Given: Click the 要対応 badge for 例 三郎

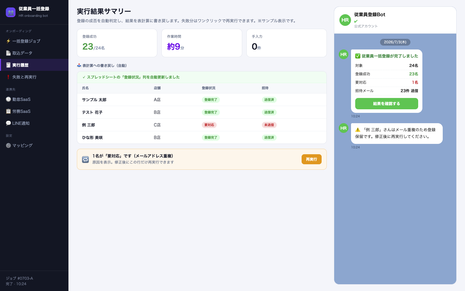Looking at the screenshot, I should coord(209,125).
